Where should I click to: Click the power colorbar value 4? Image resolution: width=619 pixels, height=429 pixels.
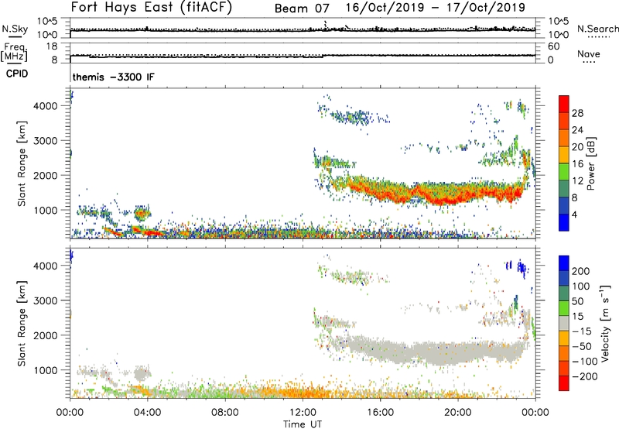[574, 214]
